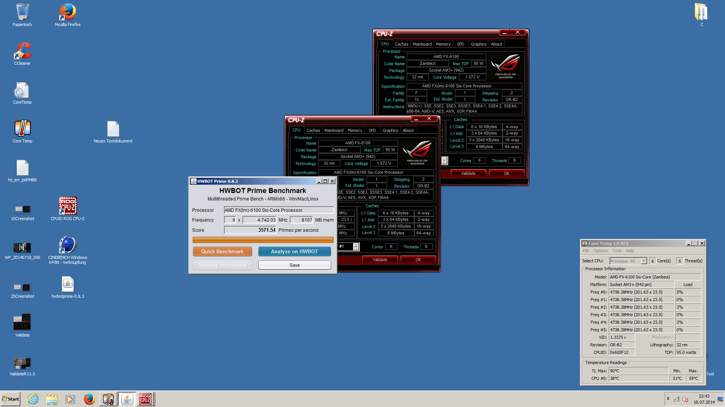Open the C folder desktop icon
The width and height of the screenshot is (725, 407).
(702, 15)
